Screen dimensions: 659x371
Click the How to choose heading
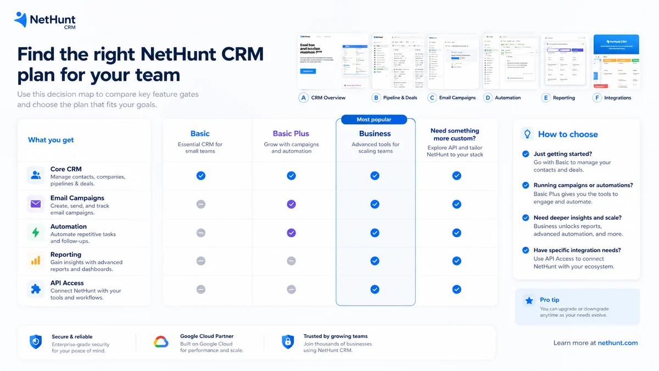click(x=568, y=134)
